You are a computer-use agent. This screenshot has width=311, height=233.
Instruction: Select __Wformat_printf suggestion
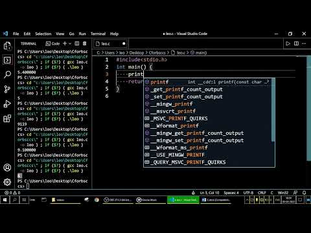point(207,126)
